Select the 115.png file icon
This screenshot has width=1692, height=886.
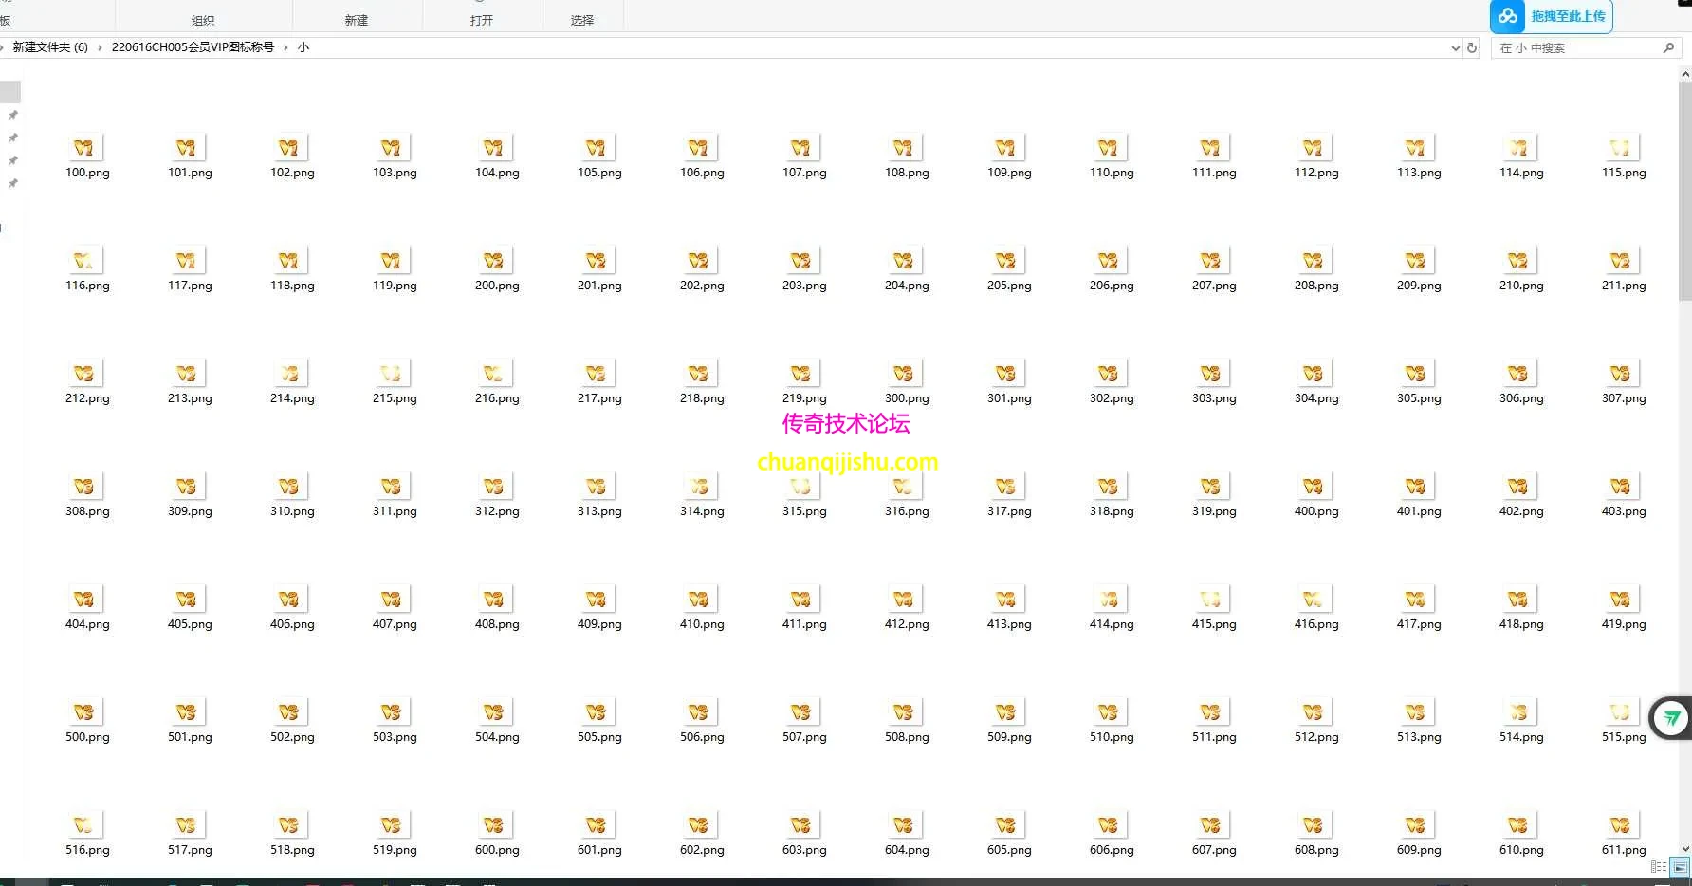[1624, 148]
